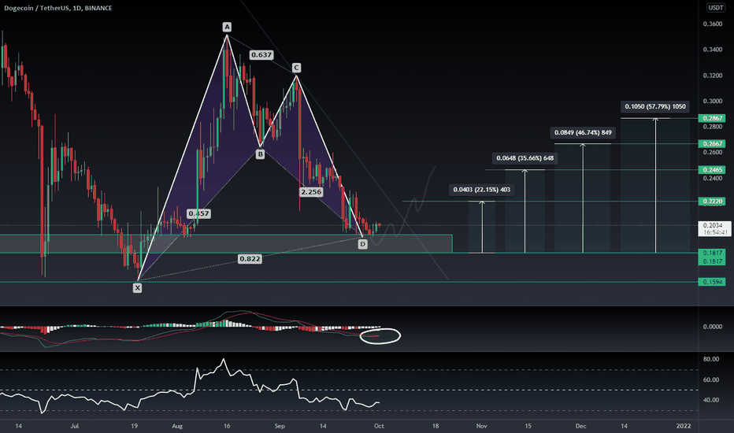Click the 0.1594 price level tag
The width and height of the screenshot is (734, 433).
(x=712, y=282)
